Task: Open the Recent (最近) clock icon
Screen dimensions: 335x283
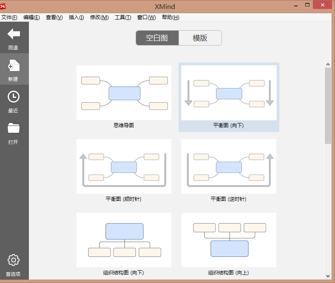Action: tap(14, 97)
